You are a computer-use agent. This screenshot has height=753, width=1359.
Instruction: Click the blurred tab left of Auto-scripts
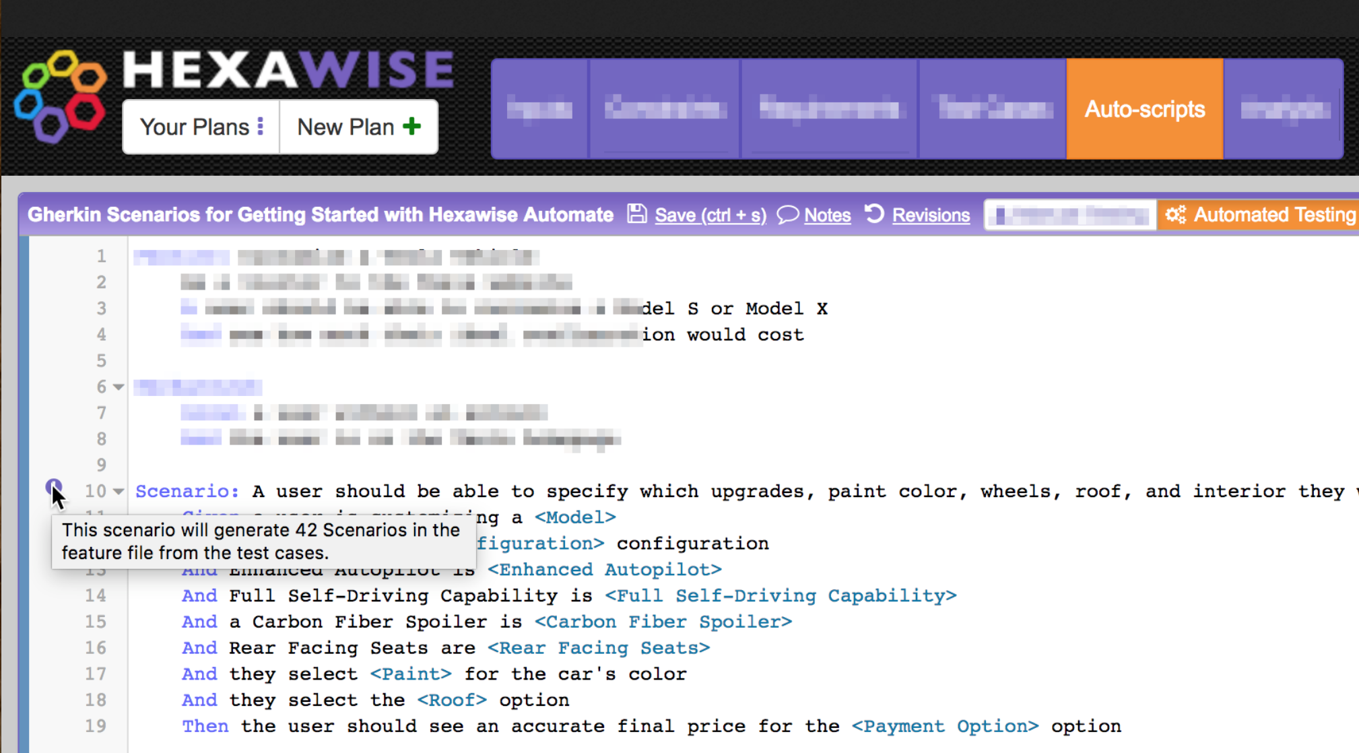[x=993, y=108]
